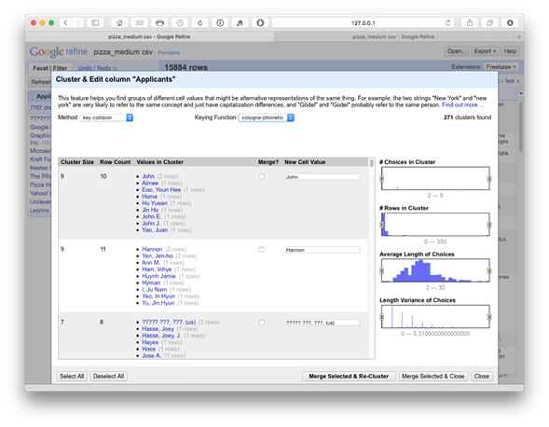Open Keying Function cologne-phonetic dropdown
549x427 pixels.
[x=266, y=117]
